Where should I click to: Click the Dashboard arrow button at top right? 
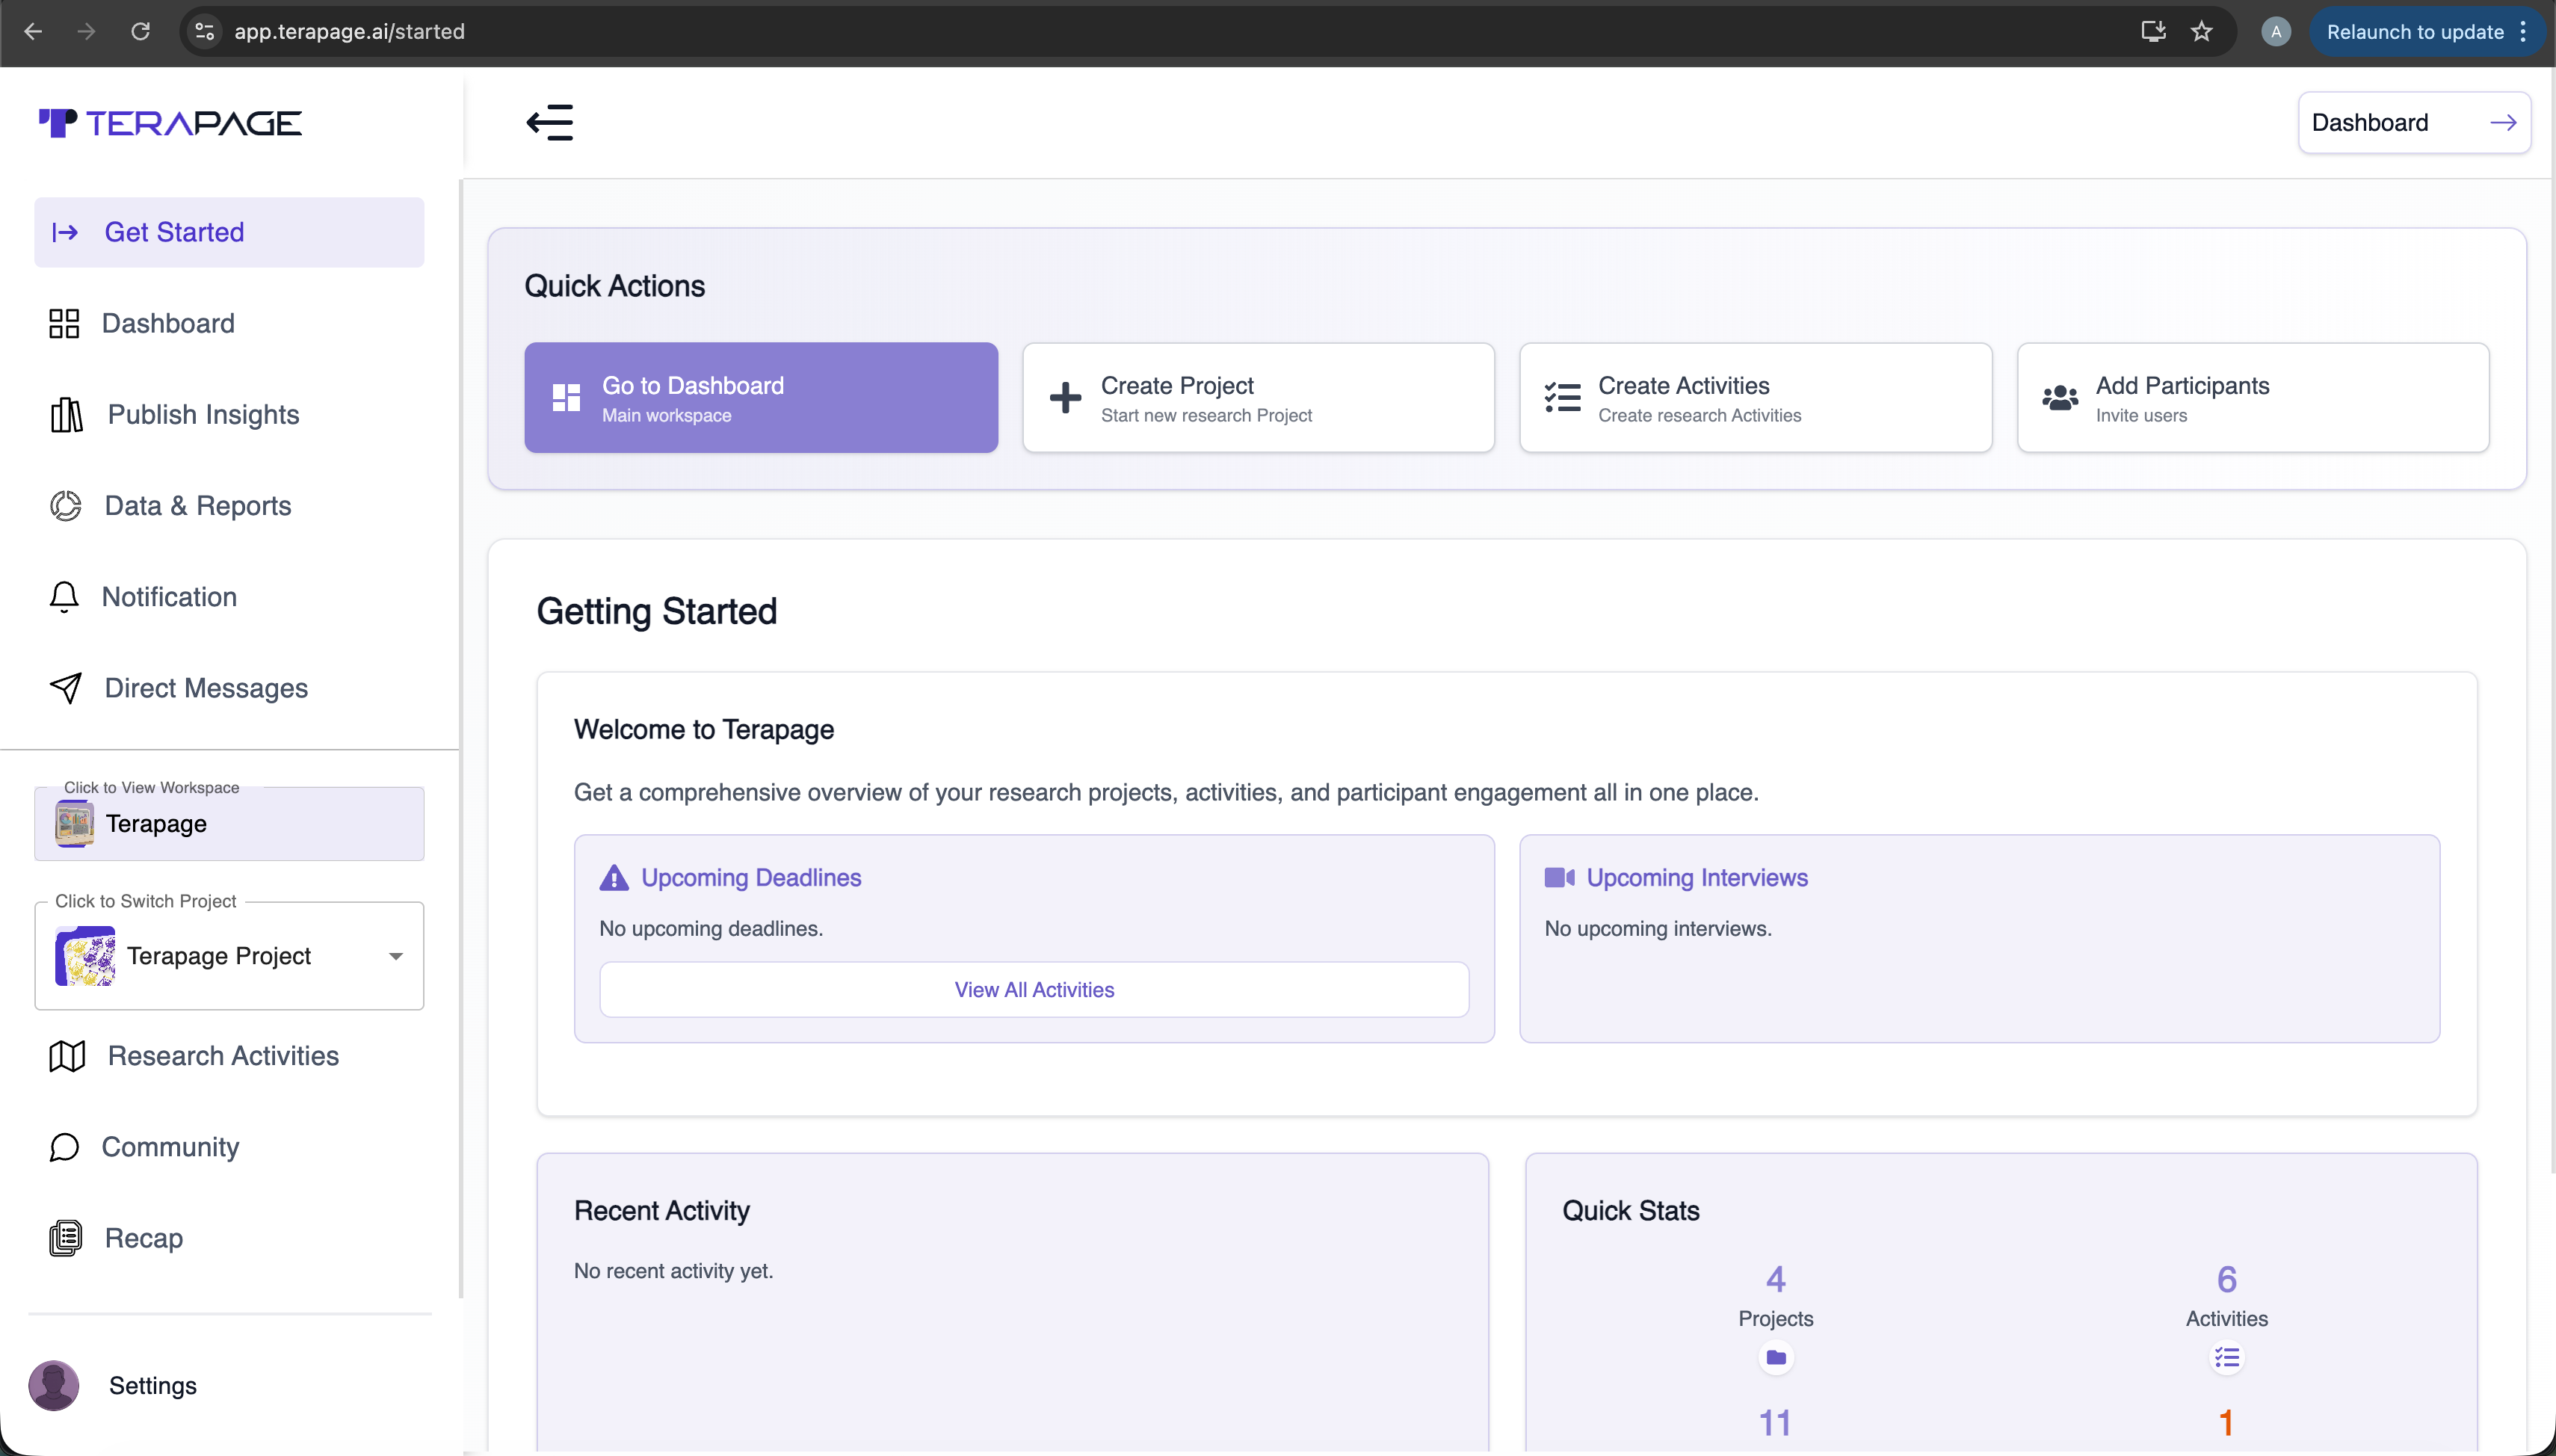[2413, 123]
